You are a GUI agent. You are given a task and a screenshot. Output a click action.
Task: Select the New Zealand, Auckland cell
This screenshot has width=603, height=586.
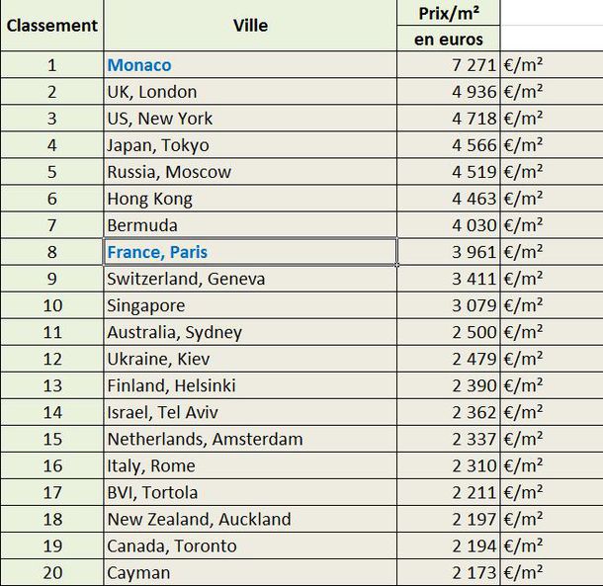[x=250, y=519]
